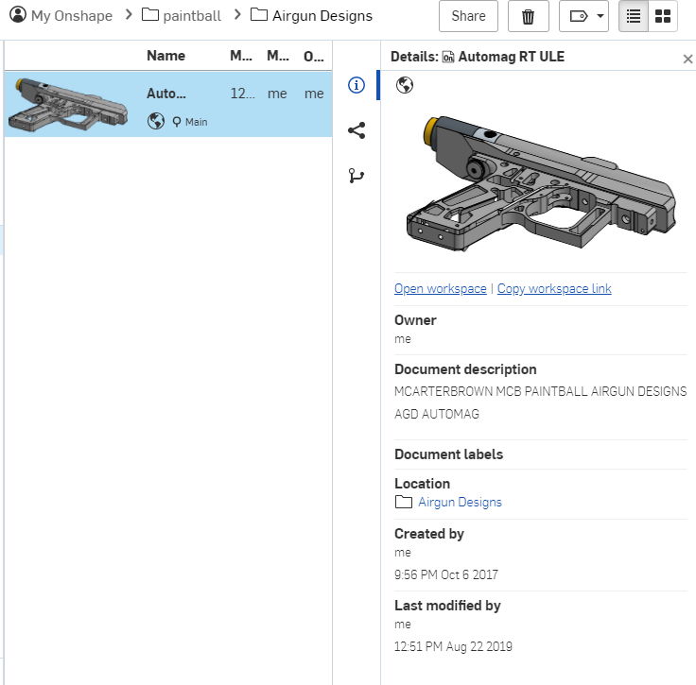Screen dimensions: 696x685
Task: Click the user avatar icon beside My Onshape
Action: click(x=18, y=14)
